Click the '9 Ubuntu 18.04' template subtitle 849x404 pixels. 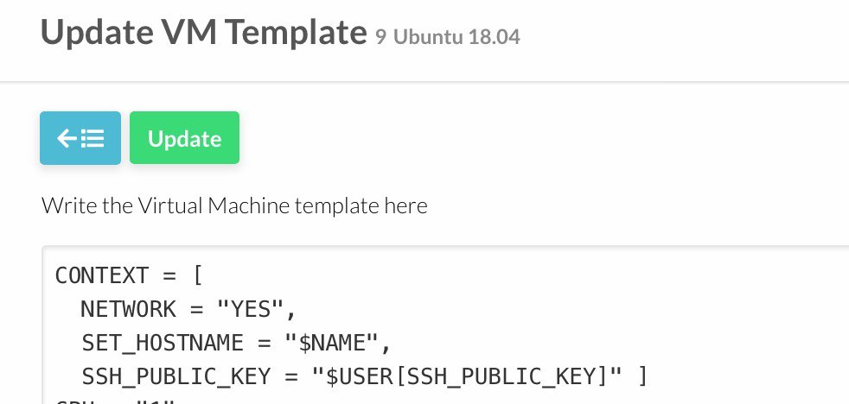tap(448, 37)
